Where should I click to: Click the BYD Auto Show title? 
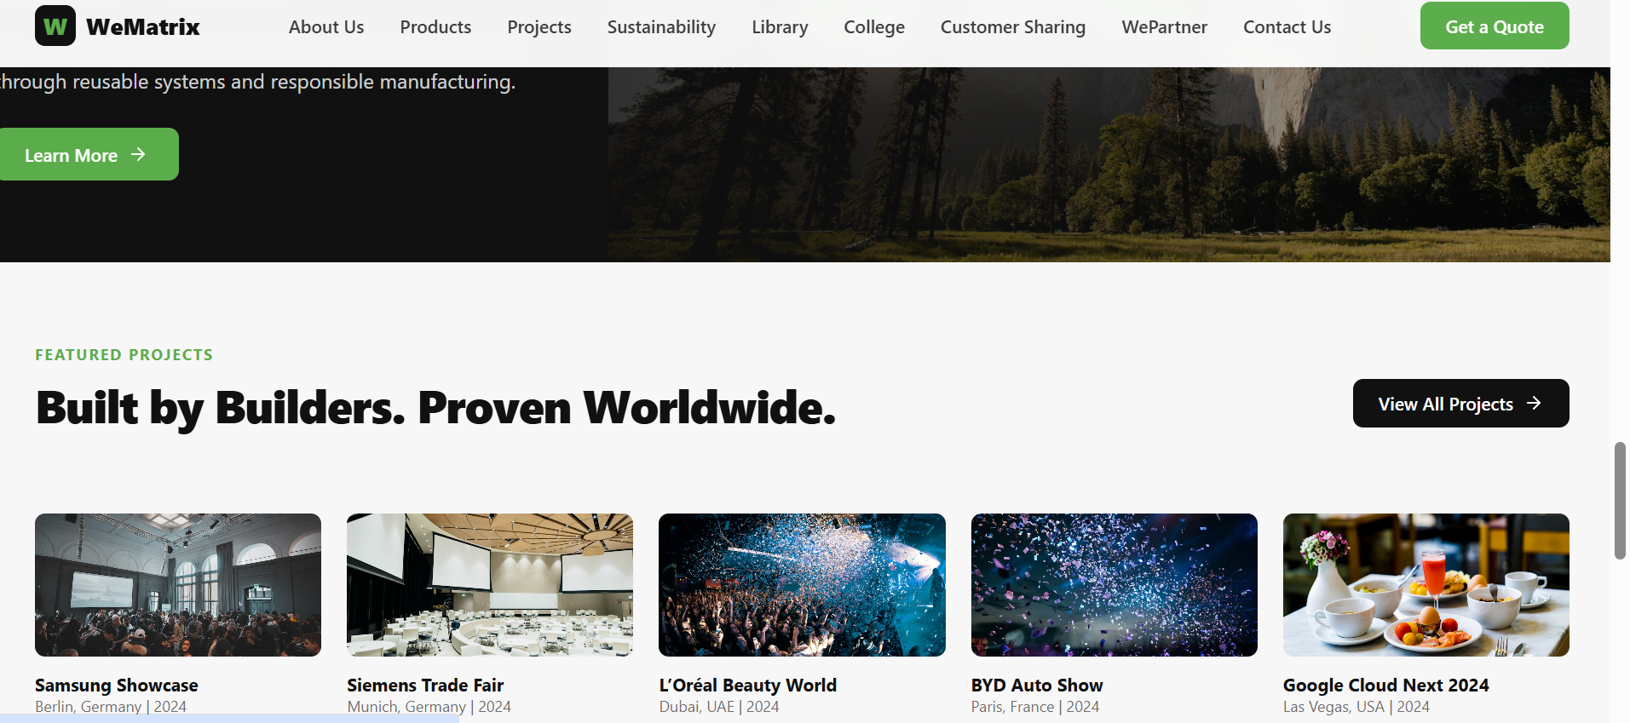[x=1037, y=686]
